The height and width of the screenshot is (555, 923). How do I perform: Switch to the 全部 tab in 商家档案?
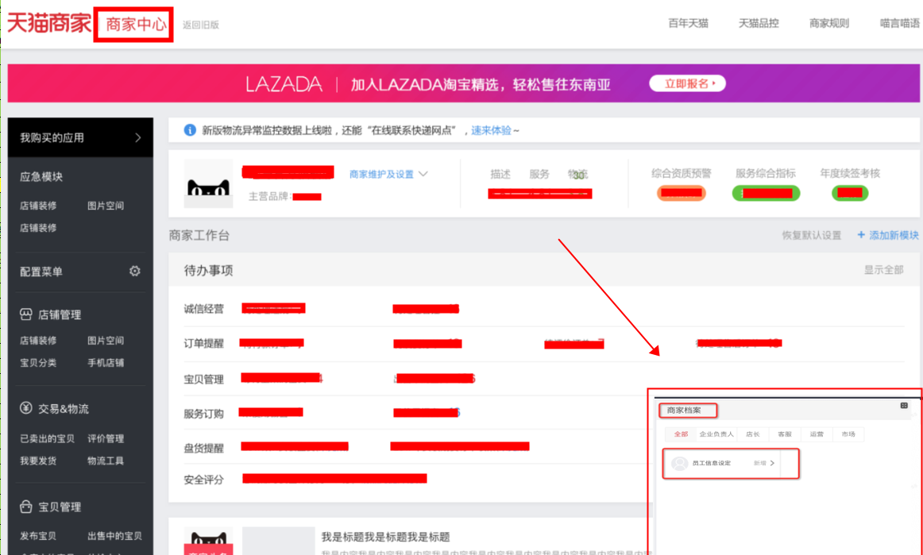coord(681,434)
